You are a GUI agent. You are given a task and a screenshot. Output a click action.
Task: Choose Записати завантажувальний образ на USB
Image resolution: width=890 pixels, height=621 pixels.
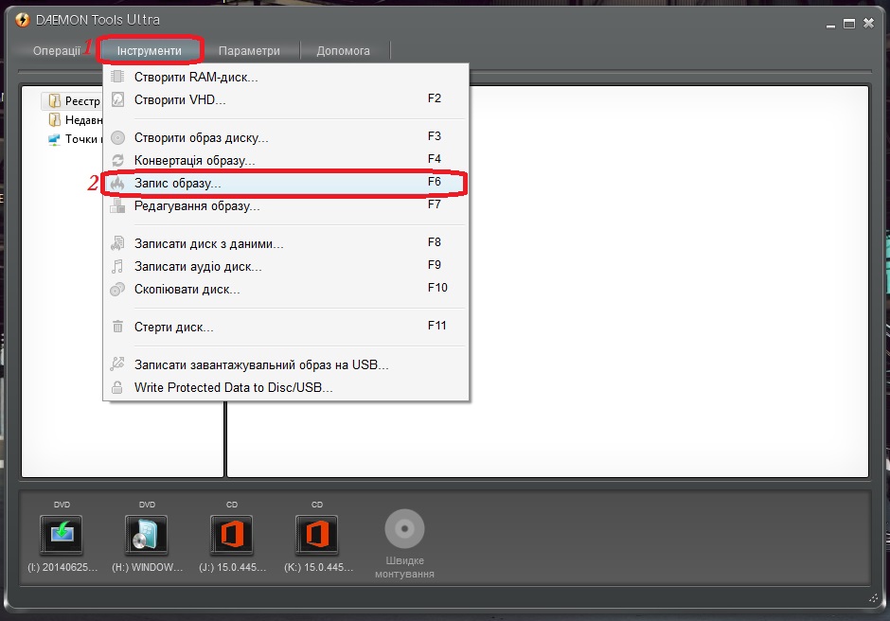tap(261, 364)
